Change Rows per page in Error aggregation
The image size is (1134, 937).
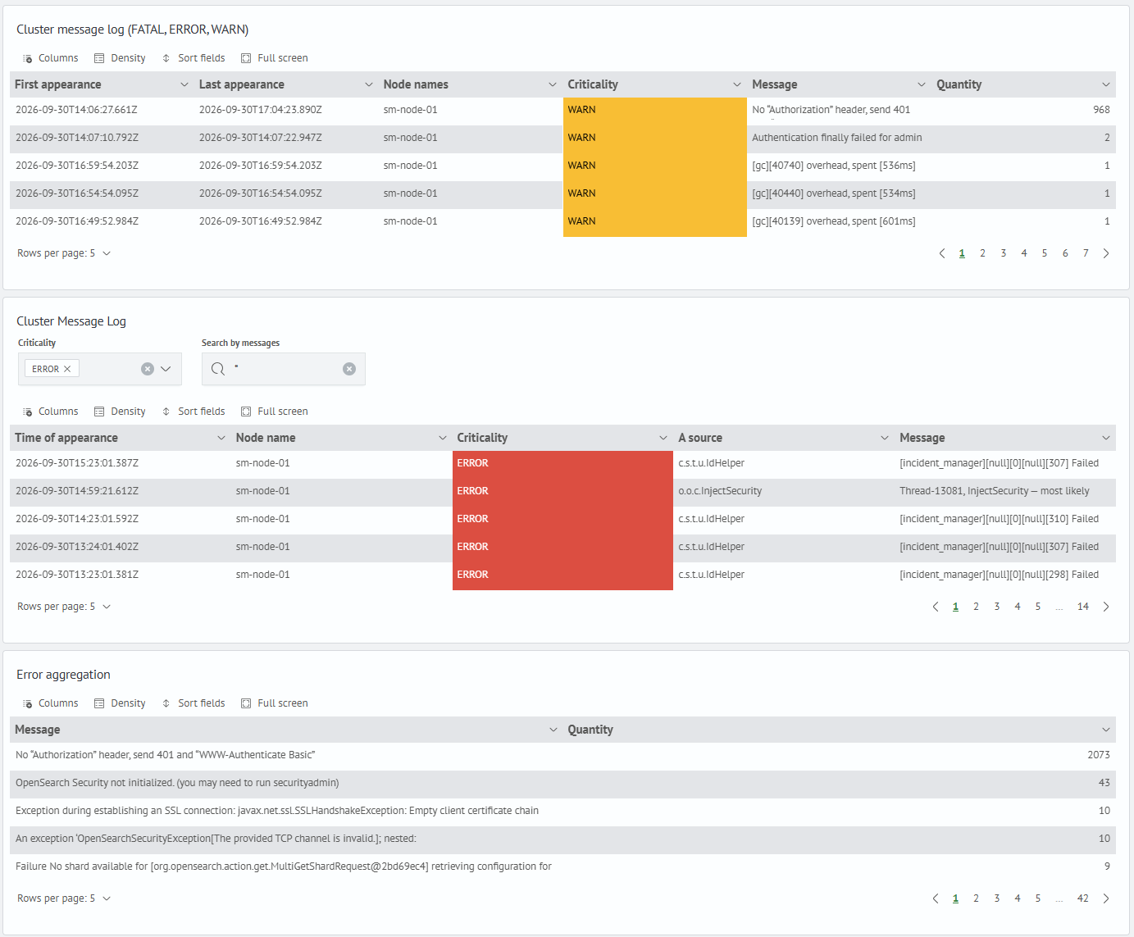tap(64, 898)
